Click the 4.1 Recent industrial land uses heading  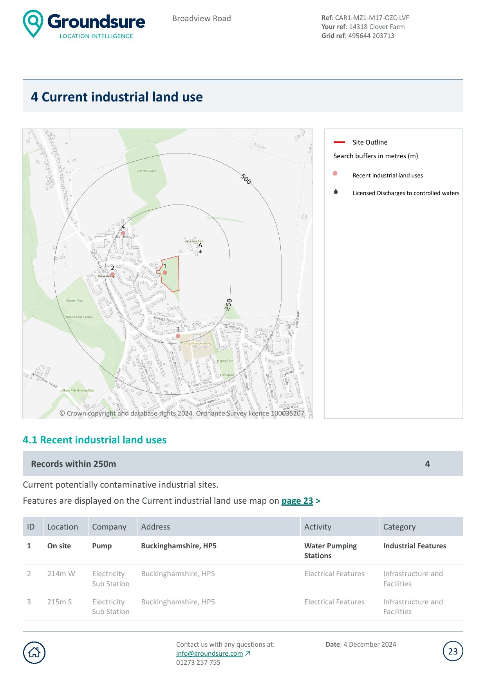95,440
